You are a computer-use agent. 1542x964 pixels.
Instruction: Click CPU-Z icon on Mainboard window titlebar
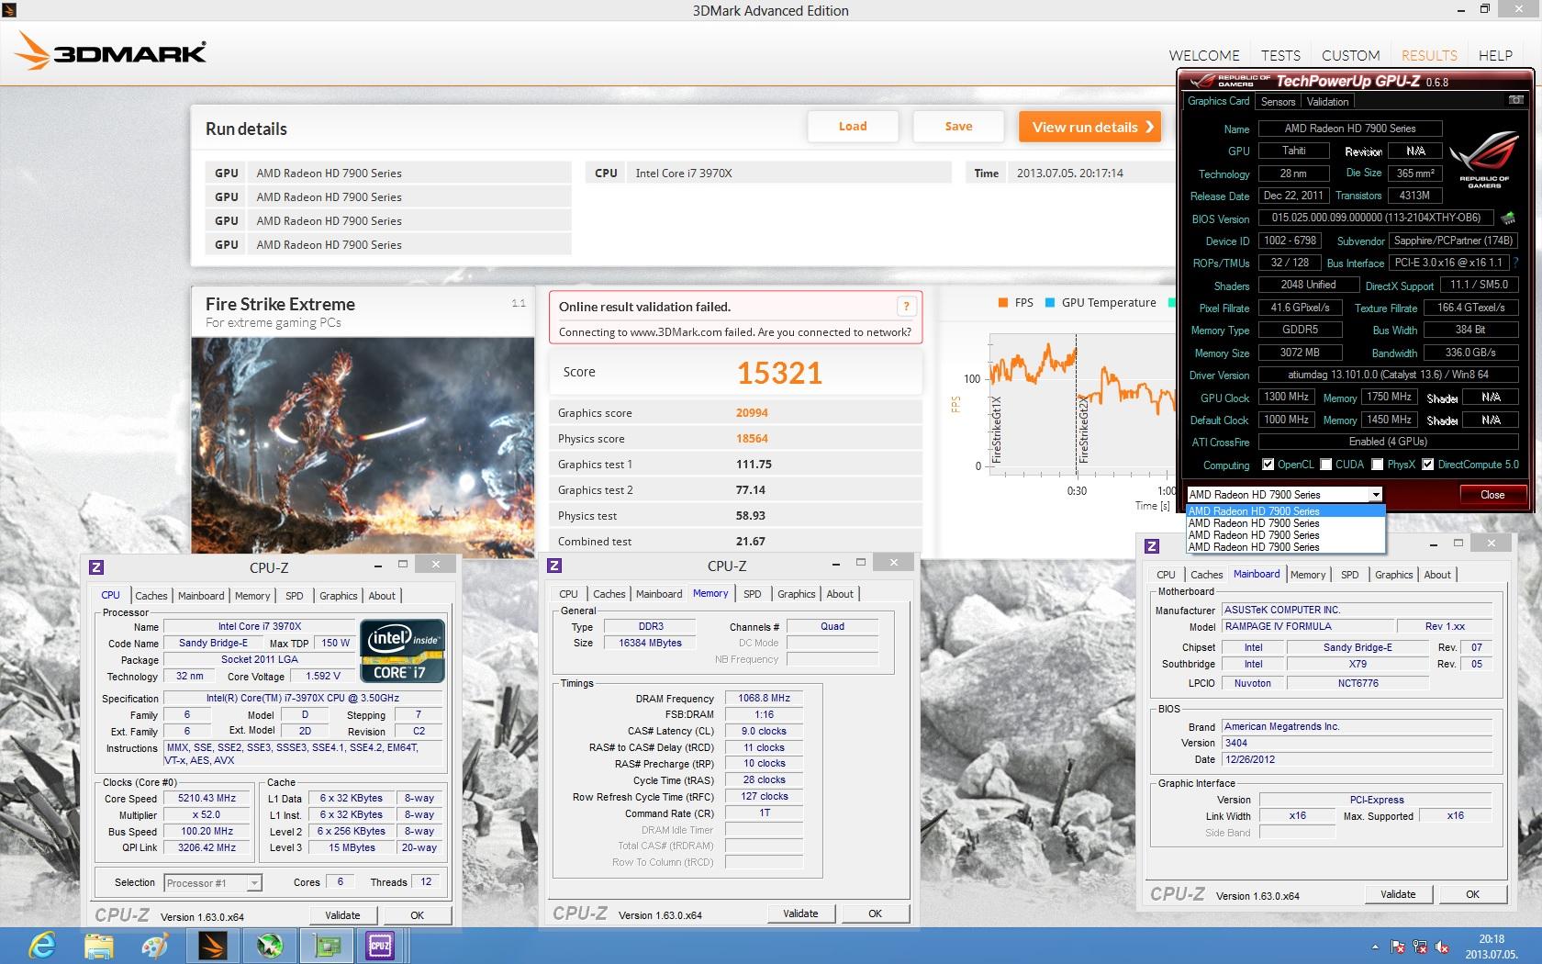(1152, 546)
